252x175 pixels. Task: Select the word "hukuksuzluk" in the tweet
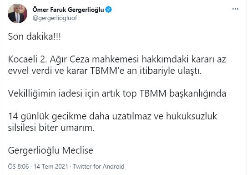pos(192,116)
